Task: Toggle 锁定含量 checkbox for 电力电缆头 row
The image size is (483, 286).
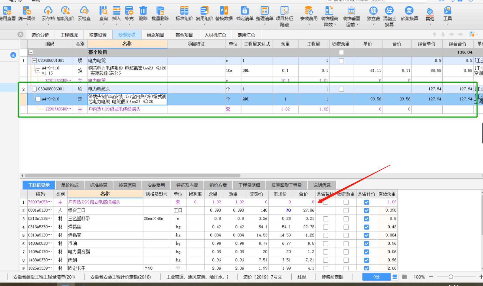Action: click(341, 89)
